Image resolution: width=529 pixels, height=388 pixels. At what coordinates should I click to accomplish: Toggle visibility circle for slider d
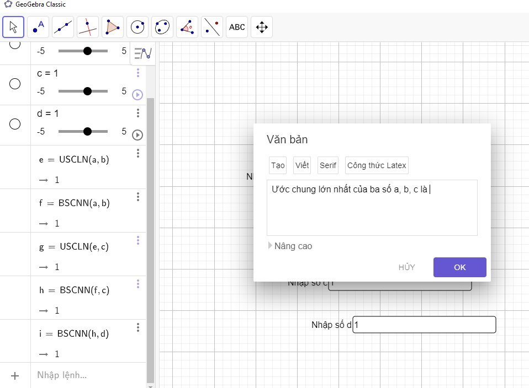click(15, 124)
